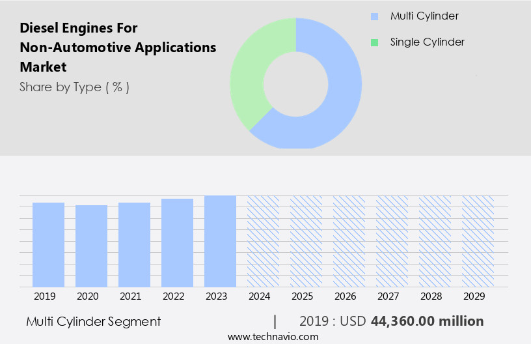Click the Share by Type (%) subtitle

(x=74, y=87)
